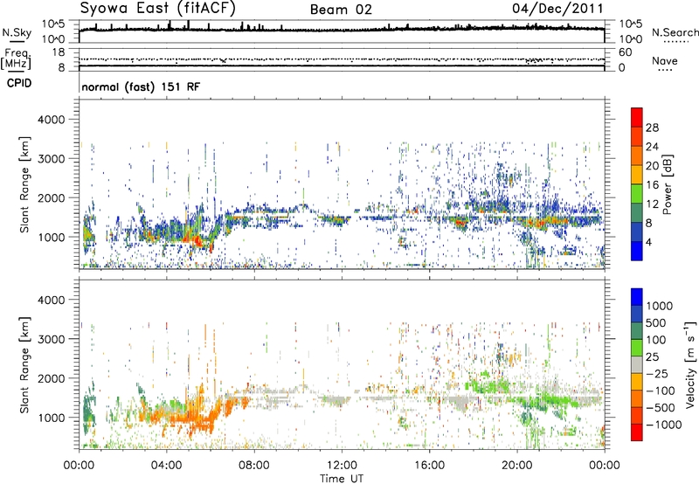
Task: Click the '18' tick on the frequency axis
Action: pyautogui.click(x=59, y=52)
